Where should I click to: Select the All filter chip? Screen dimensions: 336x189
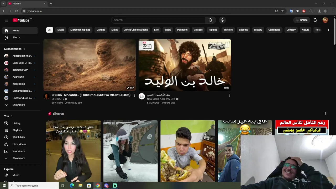(x=50, y=30)
